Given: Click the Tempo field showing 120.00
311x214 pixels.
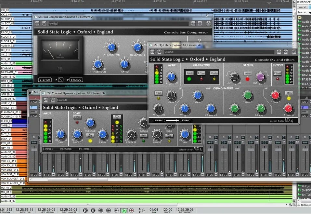Looking at the screenshot, I should point(167,210).
